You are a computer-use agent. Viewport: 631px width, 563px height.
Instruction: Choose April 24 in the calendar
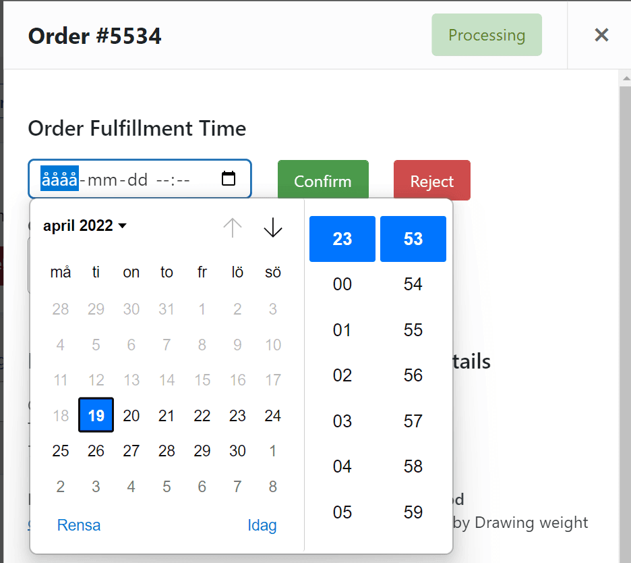(273, 415)
